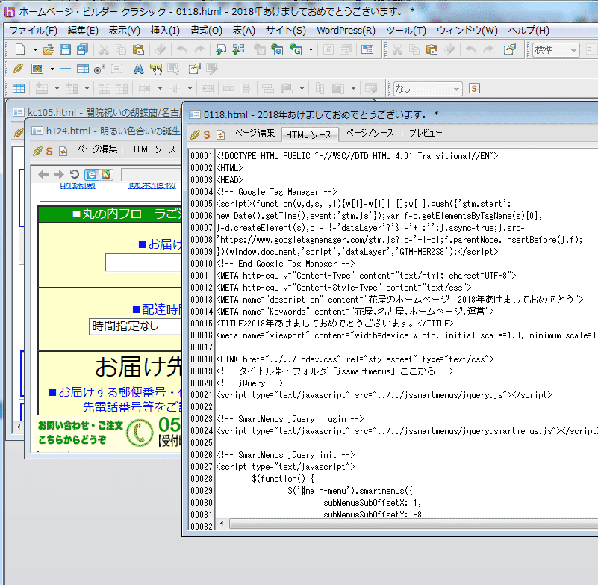Click the insert horizontal line icon
This screenshot has width=598, height=585.
(66, 69)
